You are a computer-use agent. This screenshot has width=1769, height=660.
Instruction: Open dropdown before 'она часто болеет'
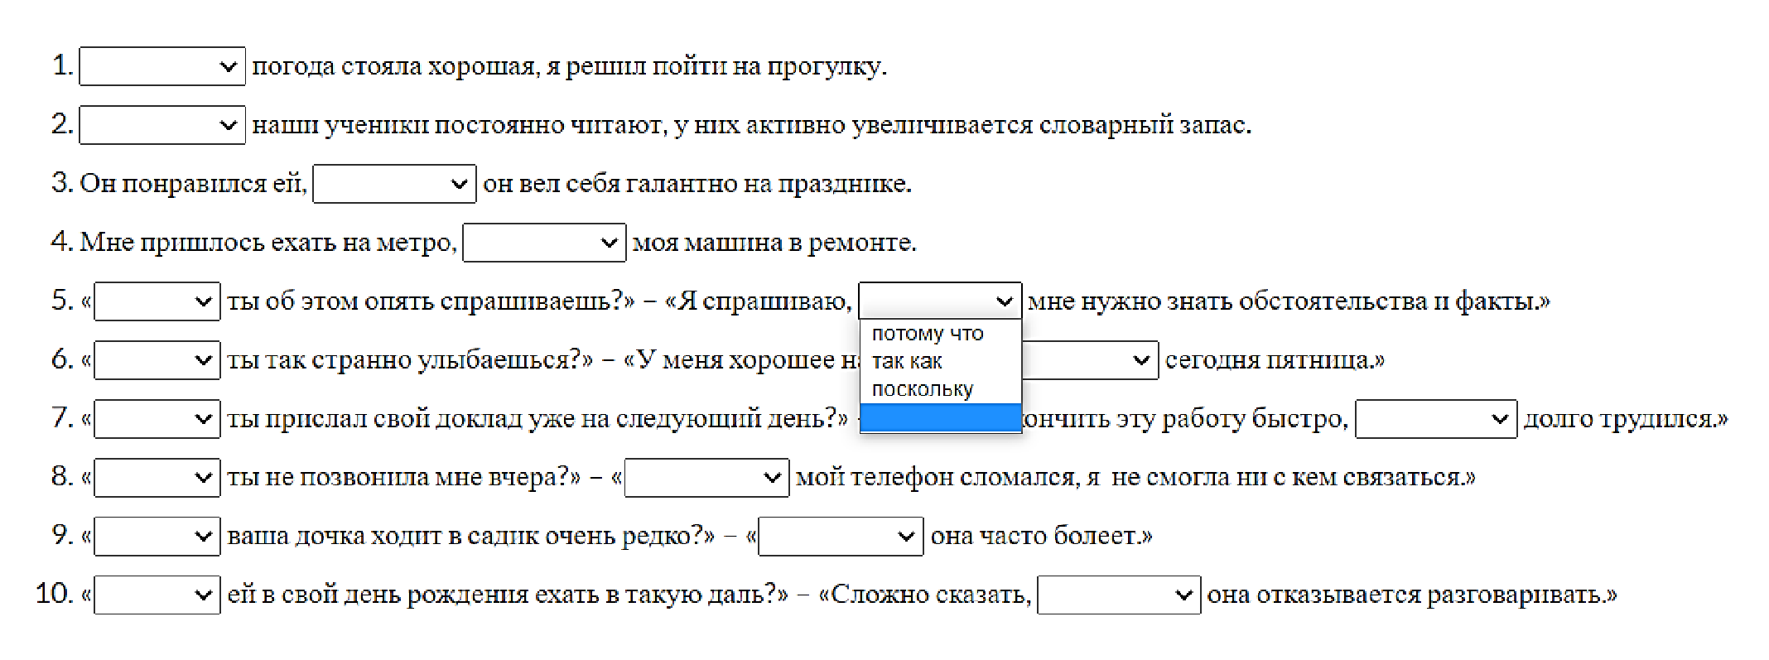pyautogui.click(x=841, y=537)
